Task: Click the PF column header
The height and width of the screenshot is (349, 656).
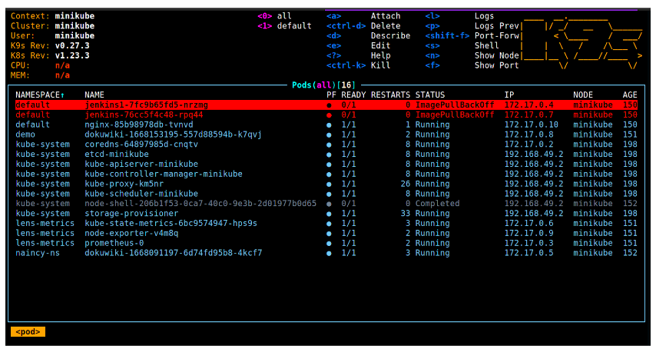Action: coord(331,95)
